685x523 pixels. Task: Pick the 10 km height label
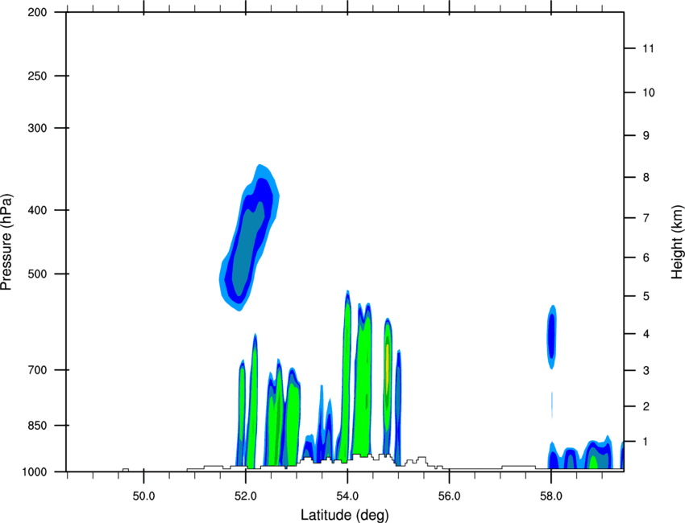pos(648,93)
